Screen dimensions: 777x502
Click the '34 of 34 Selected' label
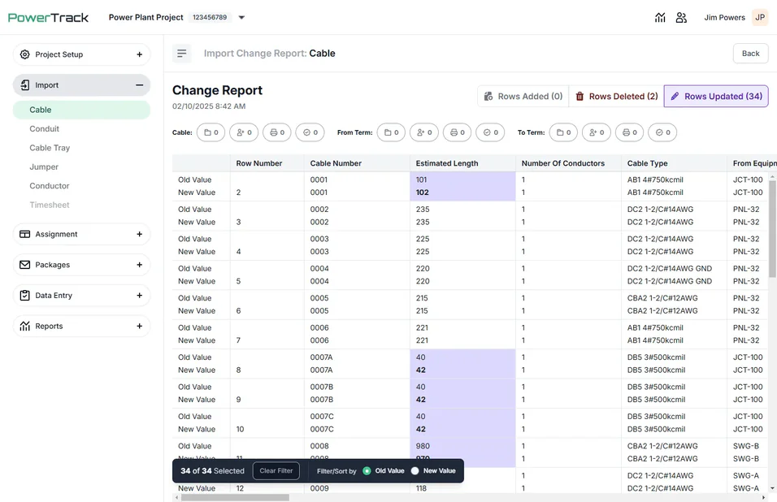coord(212,471)
